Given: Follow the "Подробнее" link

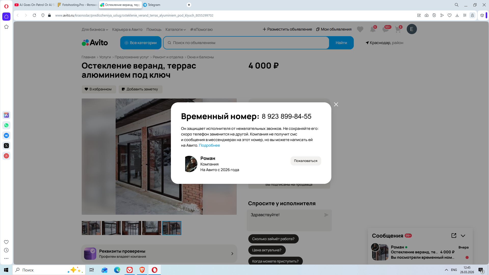Looking at the screenshot, I should tap(209, 145).
